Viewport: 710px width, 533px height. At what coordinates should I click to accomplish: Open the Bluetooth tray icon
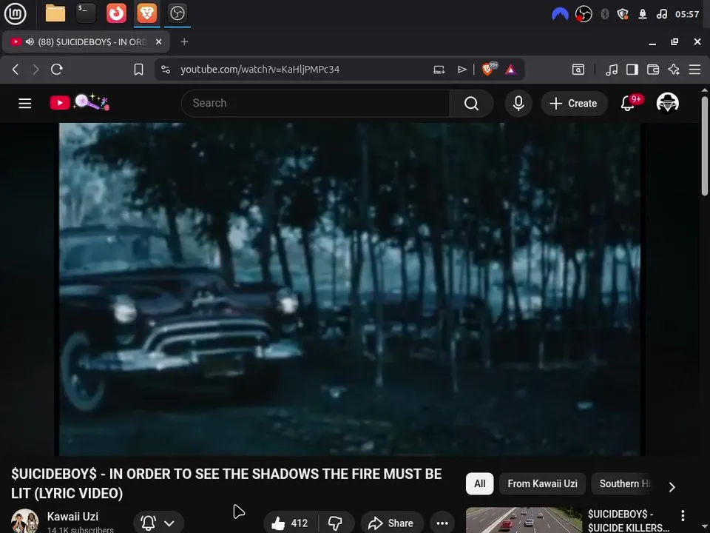click(x=604, y=14)
